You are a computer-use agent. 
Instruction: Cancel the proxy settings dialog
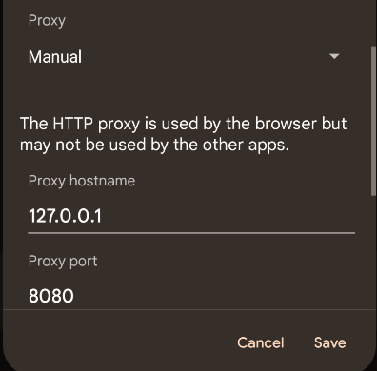click(x=261, y=342)
